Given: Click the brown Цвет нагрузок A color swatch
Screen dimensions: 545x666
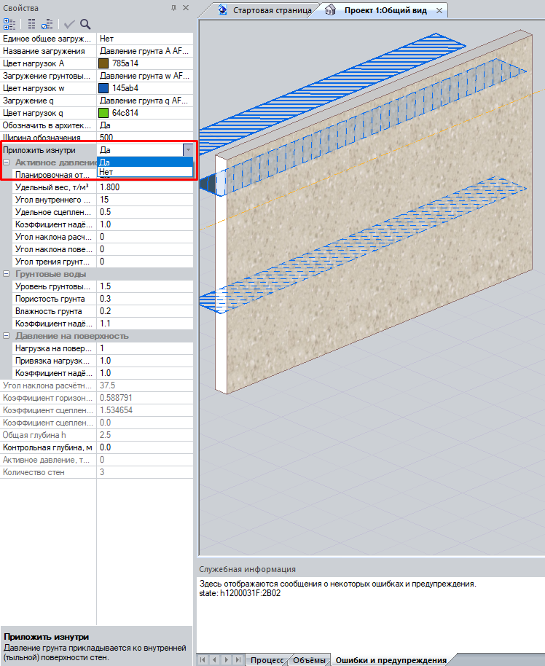Looking at the screenshot, I should (x=103, y=63).
